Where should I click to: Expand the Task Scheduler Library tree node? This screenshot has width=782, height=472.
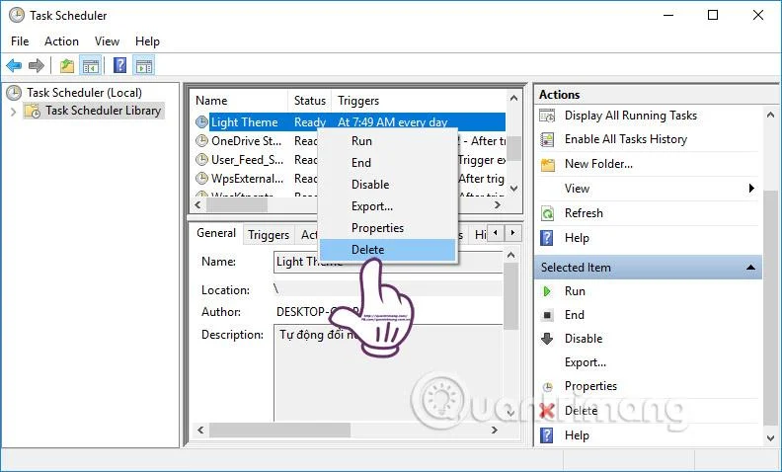14,112
